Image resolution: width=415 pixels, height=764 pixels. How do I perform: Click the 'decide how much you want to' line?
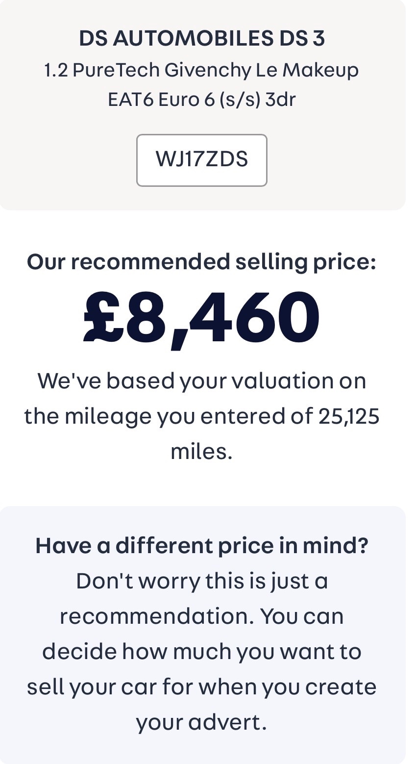[201, 652]
